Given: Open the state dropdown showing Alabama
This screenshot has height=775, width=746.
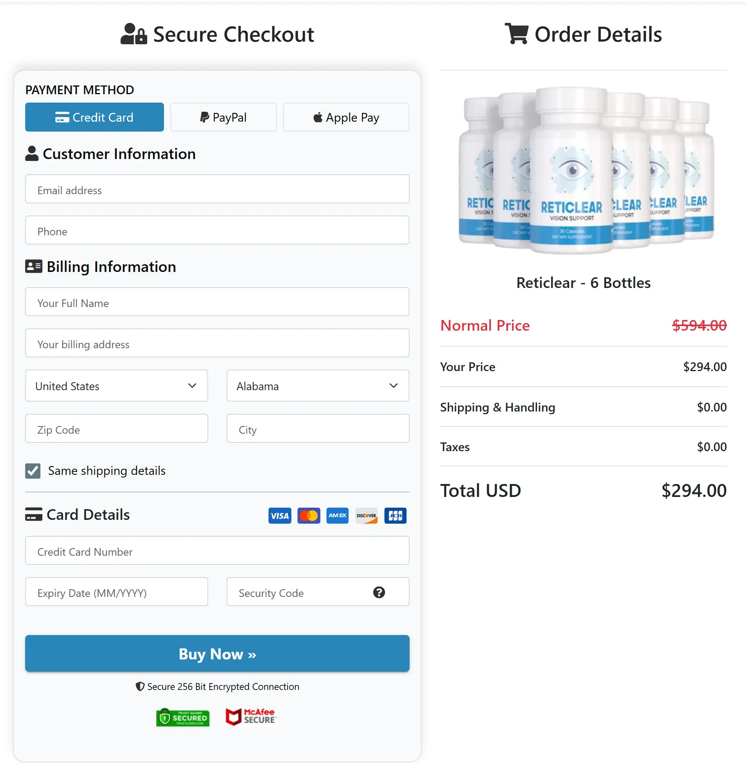Looking at the screenshot, I should [x=317, y=386].
